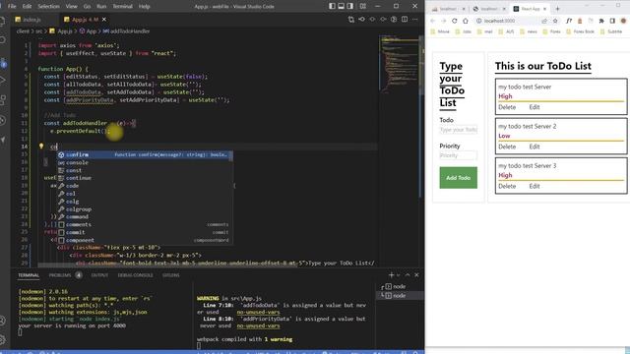Select the first node terminal instance
This screenshot has height=354, width=630.
click(x=400, y=286)
